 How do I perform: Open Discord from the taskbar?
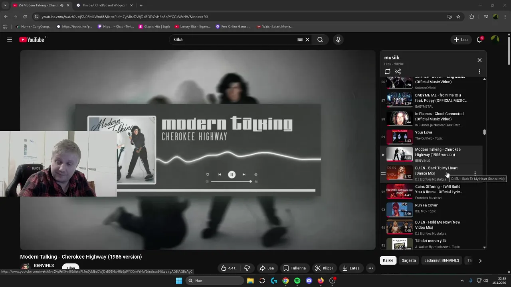click(x=309, y=281)
